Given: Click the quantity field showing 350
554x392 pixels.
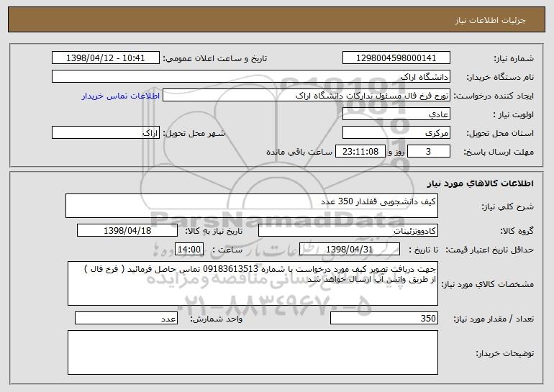Looking at the screenshot, I should [x=384, y=318].
